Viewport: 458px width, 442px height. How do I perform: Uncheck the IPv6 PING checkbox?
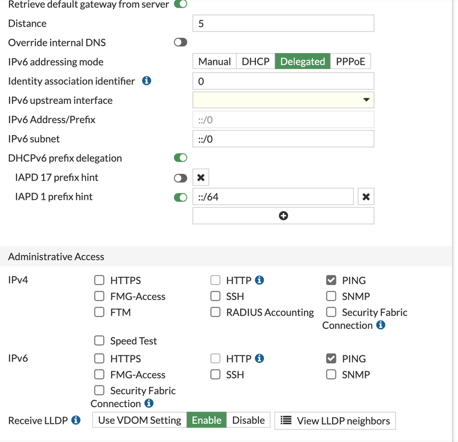[x=331, y=359]
